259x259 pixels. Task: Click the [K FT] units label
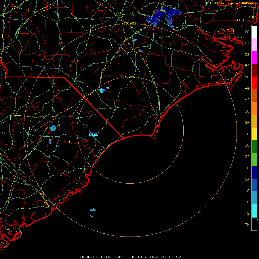tap(243, 20)
